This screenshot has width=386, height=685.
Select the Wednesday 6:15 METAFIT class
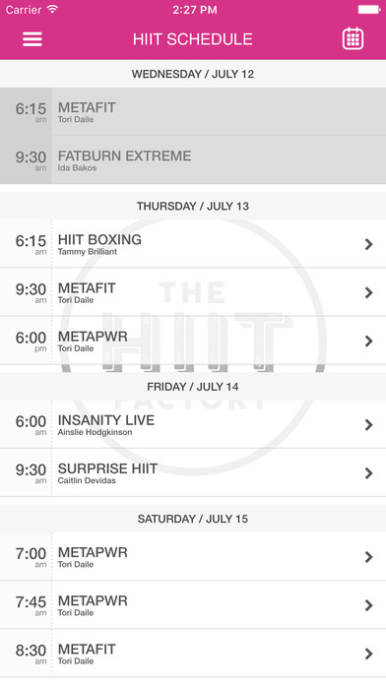coord(193,111)
